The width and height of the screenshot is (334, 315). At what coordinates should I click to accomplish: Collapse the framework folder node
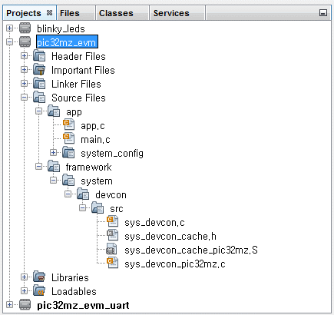pyautogui.click(x=38, y=166)
